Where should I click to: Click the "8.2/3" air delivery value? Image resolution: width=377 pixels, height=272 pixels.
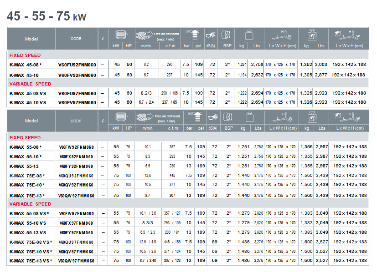coord(146,93)
